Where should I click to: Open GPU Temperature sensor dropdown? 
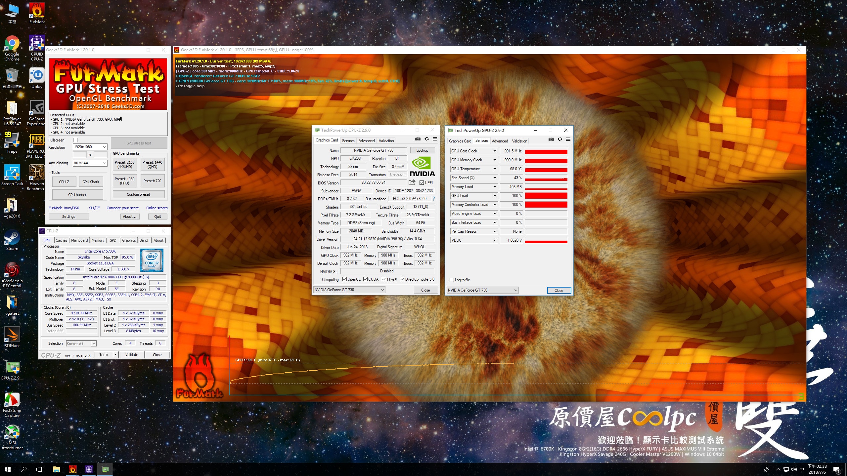click(494, 169)
